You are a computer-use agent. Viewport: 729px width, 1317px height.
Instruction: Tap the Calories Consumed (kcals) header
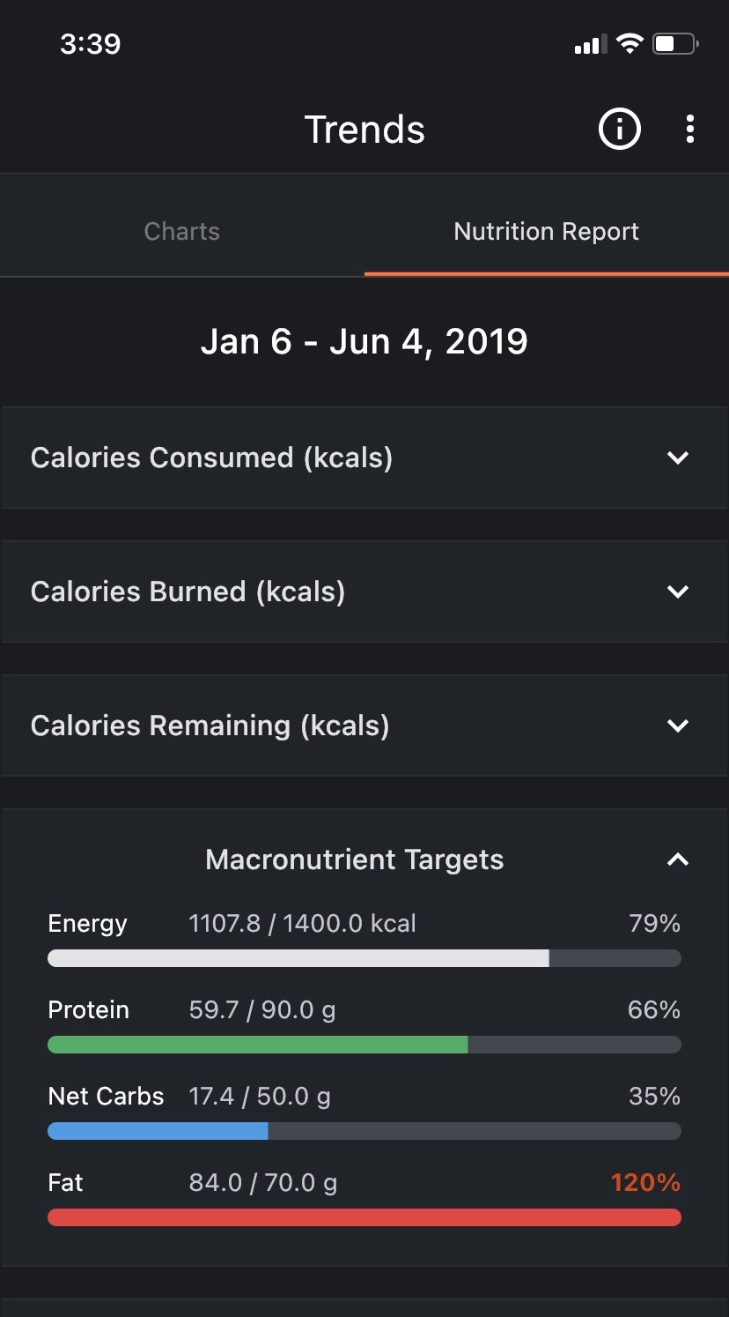[x=211, y=458]
